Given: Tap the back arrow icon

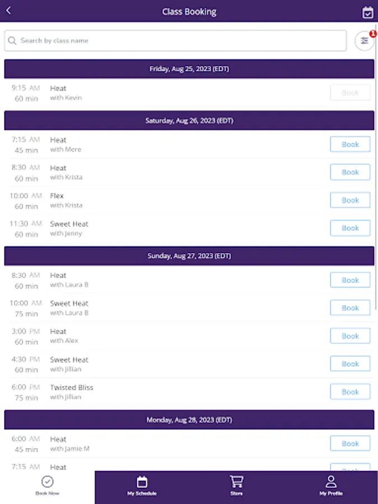Looking at the screenshot, I should [x=8, y=11].
